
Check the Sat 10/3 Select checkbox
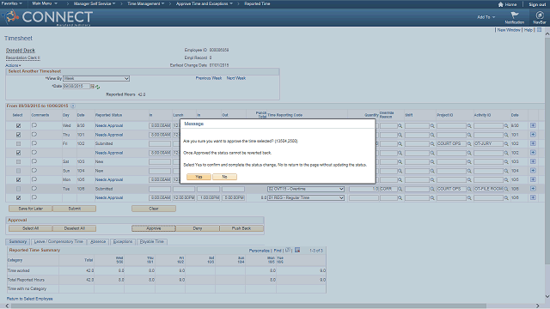(x=18, y=162)
